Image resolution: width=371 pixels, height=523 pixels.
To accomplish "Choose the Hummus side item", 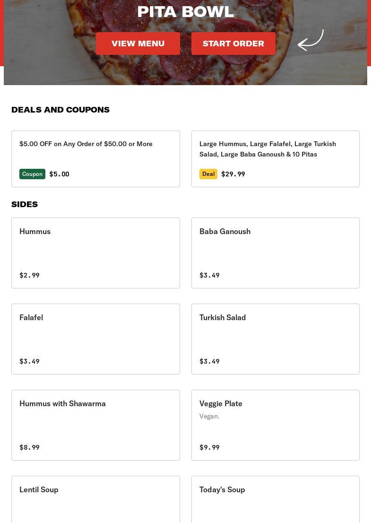I will (x=95, y=253).
